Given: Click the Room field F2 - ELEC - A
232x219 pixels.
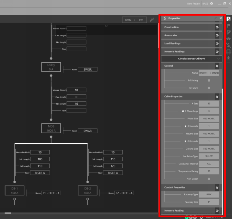Looking at the screenshot, I should coord(124,193).
